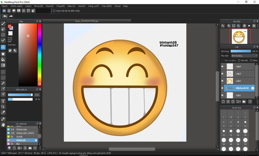Image resolution: width=259 pixels, height=156 pixels.
Task: Select the Eyedropper tool
Action: tap(3, 119)
